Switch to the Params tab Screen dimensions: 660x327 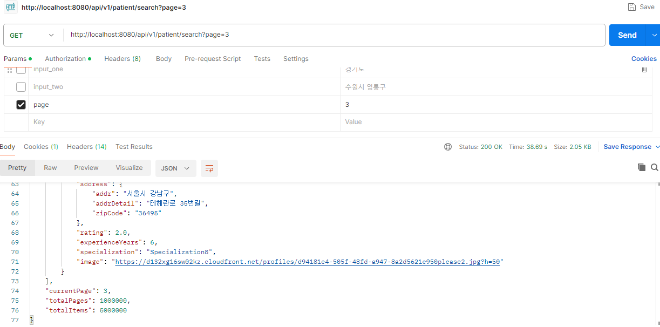(18, 59)
